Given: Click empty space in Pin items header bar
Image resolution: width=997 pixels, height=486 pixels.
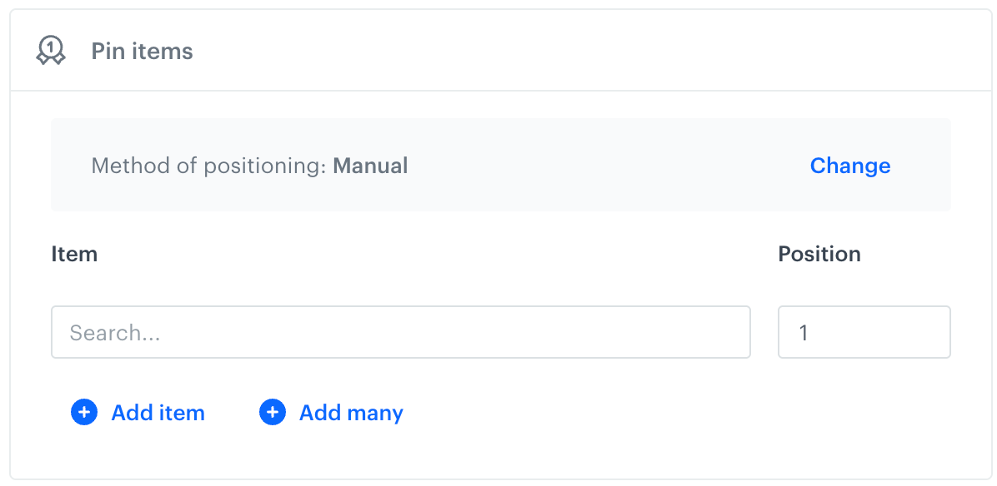Looking at the screenshot, I should pos(584,52).
